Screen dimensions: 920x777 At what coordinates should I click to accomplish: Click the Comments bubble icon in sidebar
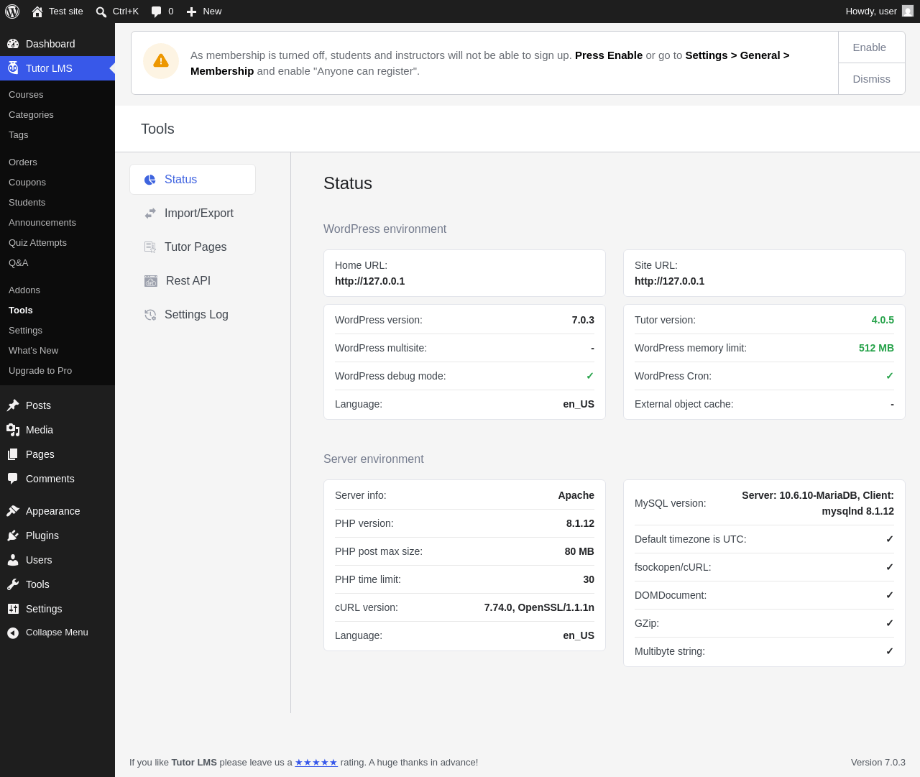tap(13, 479)
